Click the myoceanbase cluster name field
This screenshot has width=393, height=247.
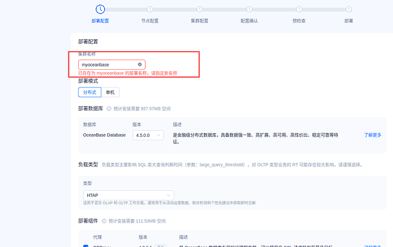point(112,65)
